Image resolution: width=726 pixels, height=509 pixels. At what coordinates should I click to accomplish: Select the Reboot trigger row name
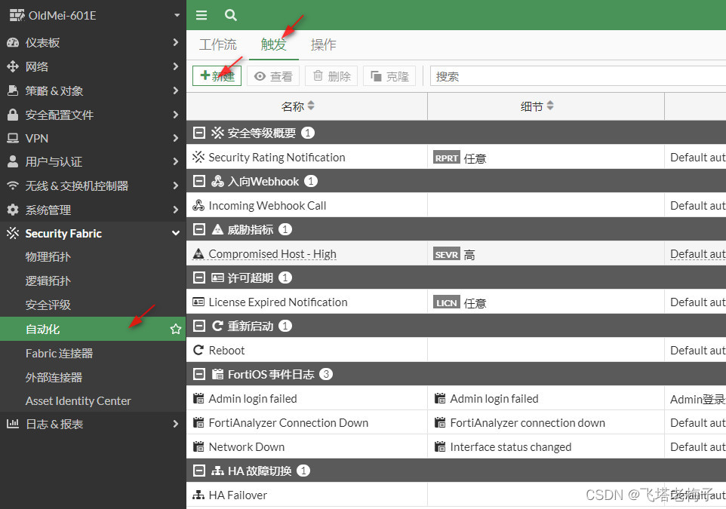click(x=226, y=351)
